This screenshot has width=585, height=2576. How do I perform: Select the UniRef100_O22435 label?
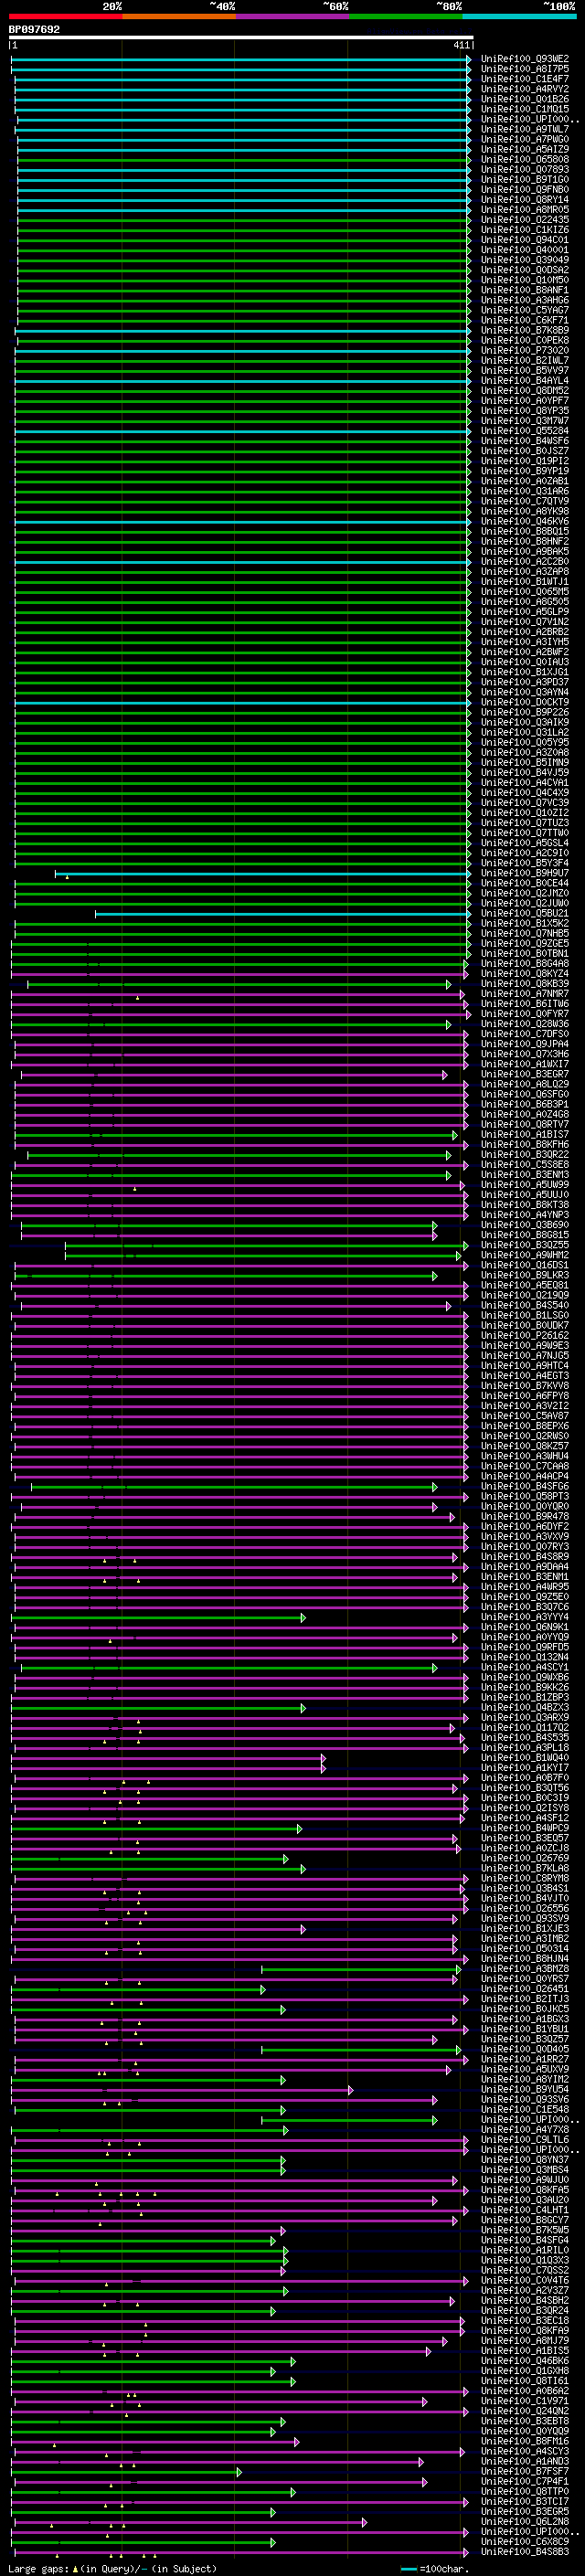525,220
